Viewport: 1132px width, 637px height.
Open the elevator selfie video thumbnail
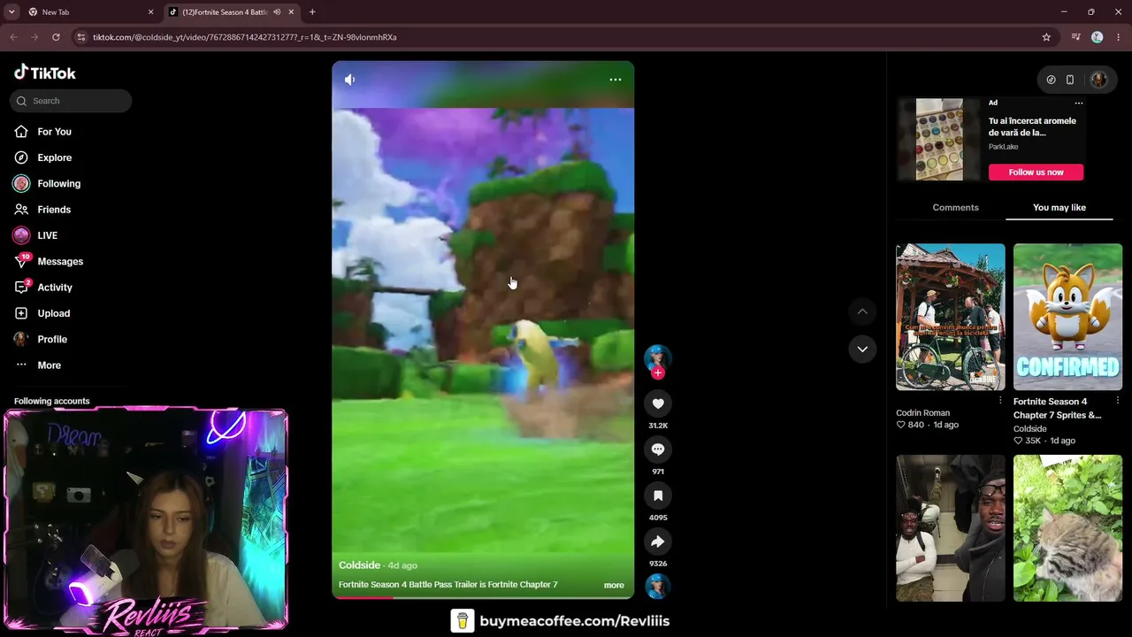(951, 528)
